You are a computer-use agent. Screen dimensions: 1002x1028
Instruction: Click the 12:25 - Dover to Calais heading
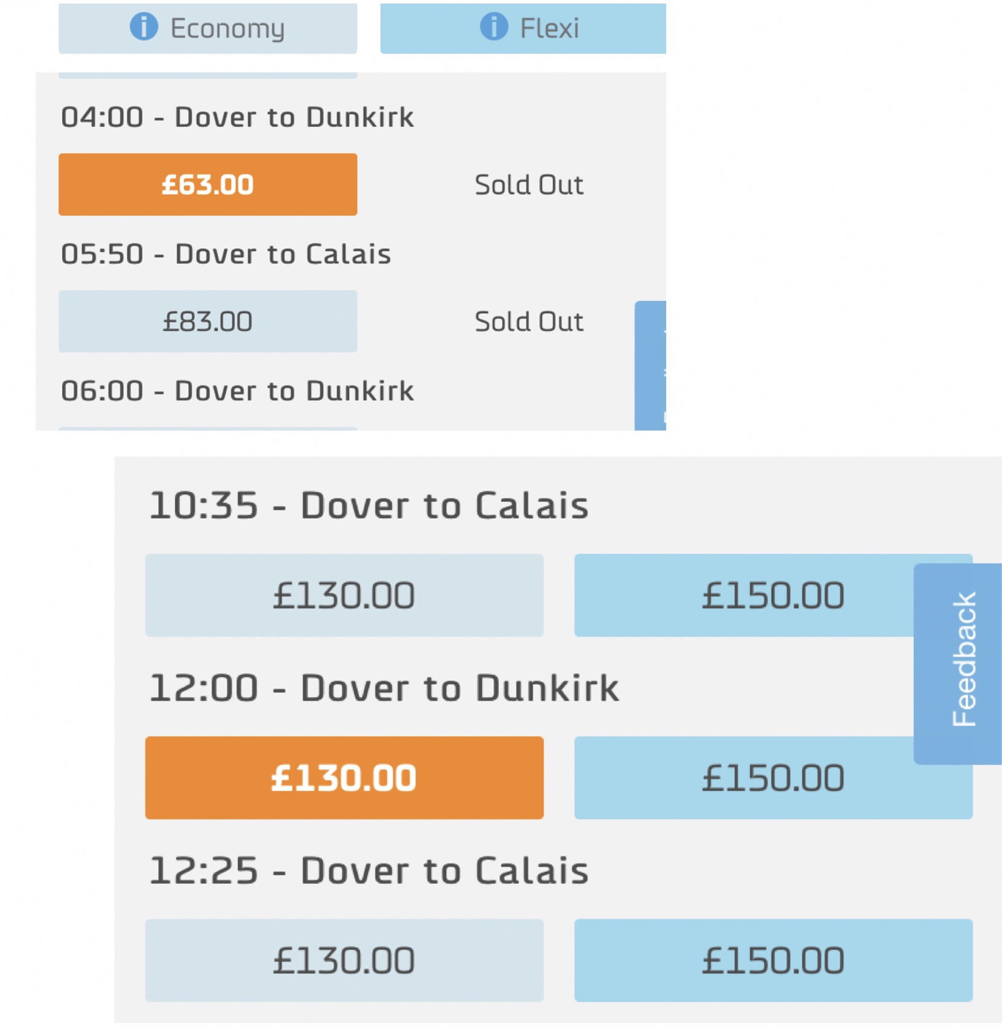coord(368,871)
